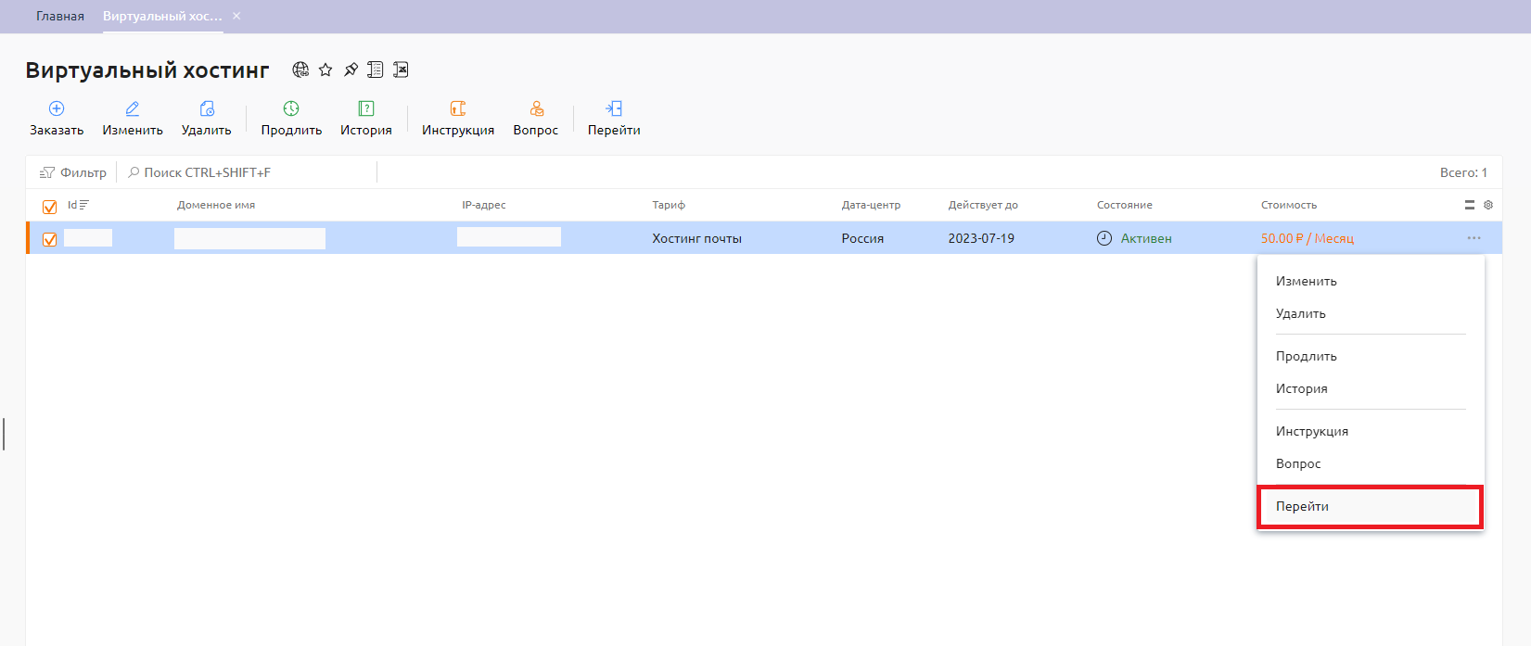1531x646 pixels.
Task: Sort by the Стоимость column header
Action: click(1289, 205)
